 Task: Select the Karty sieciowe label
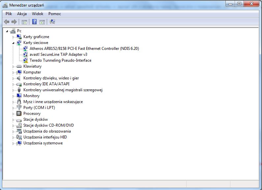(x=36, y=43)
